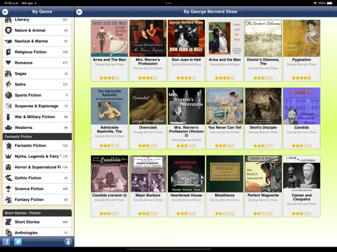
Task: Open Heartbreak House book cover
Action: (186, 174)
